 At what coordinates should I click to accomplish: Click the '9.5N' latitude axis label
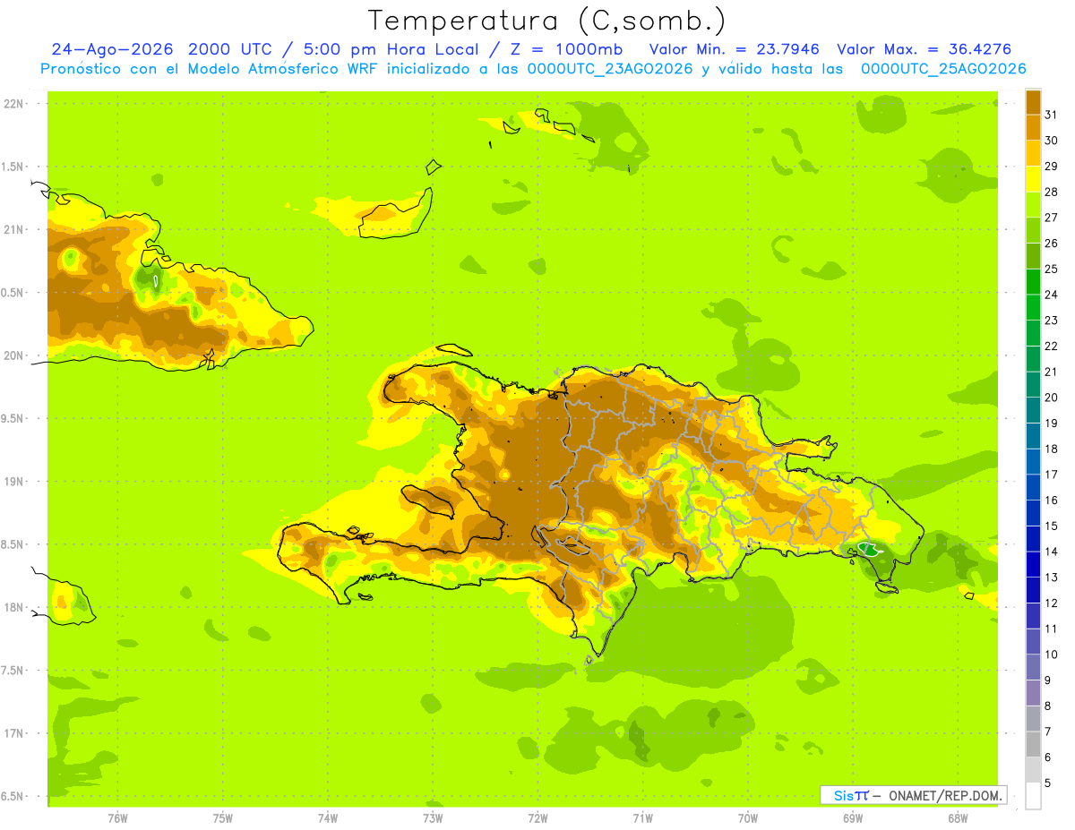pos(13,418)
